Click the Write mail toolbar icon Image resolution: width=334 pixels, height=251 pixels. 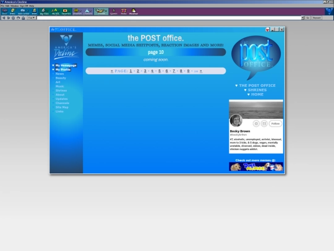(x=12, y=12)
